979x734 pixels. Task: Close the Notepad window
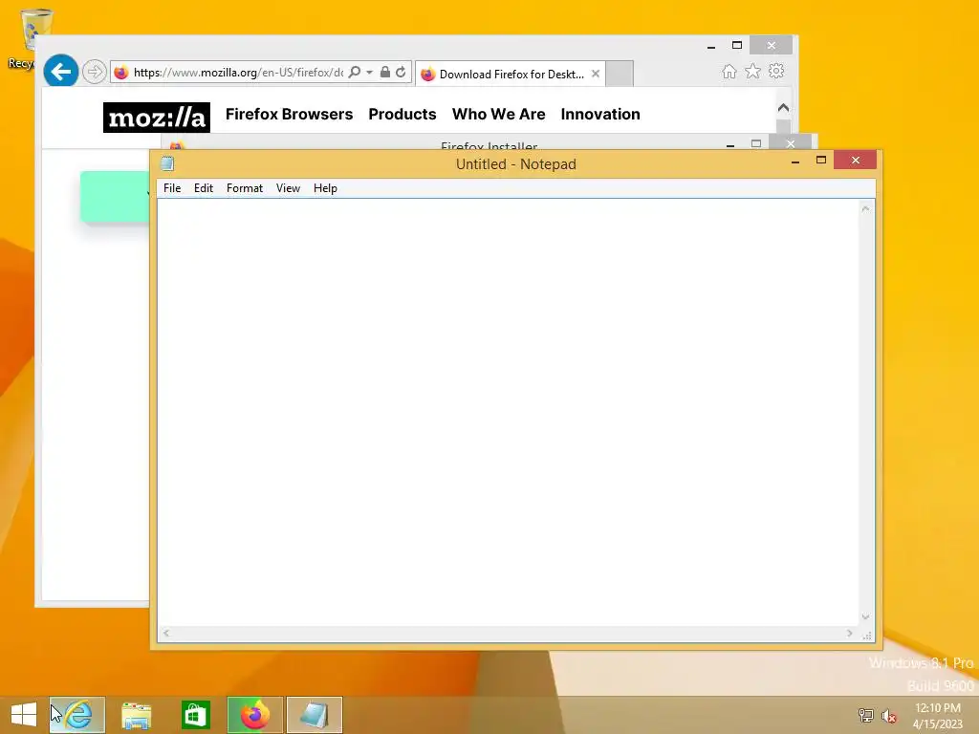coord(856,161)
